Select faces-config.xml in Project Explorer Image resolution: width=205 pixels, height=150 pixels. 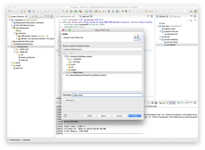click(x=28, y=57)
